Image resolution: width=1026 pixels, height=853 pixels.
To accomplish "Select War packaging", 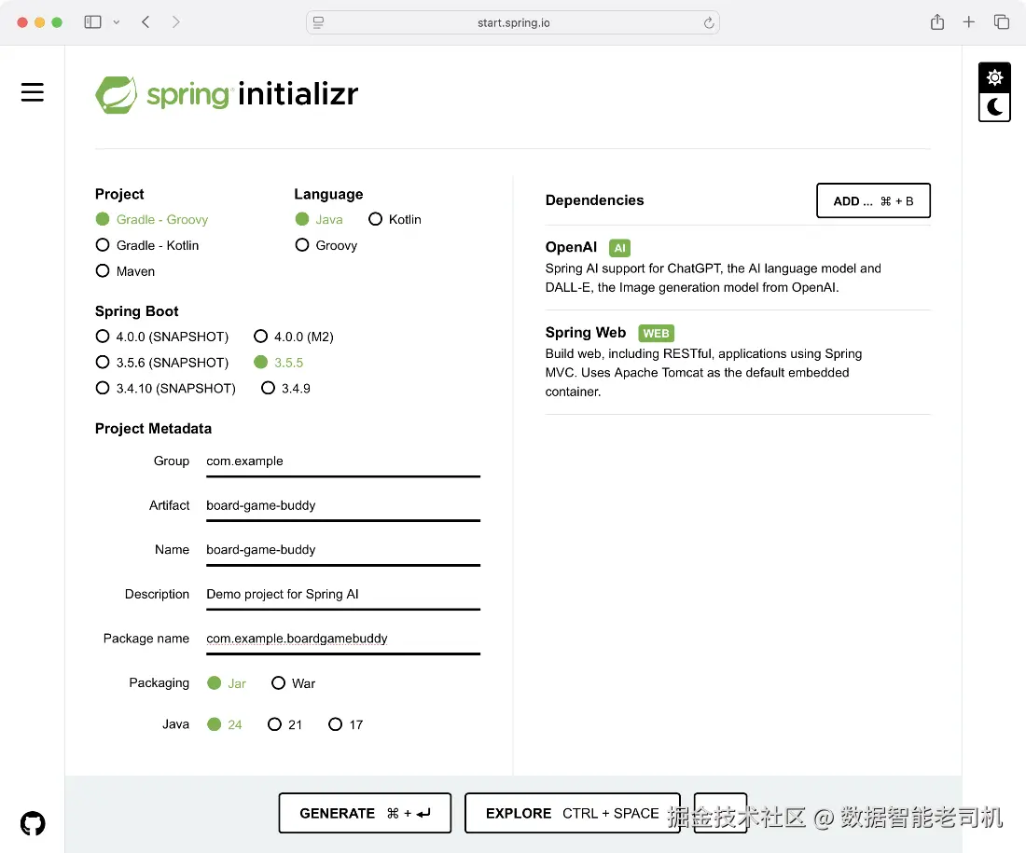I will (x=294, y=683).
